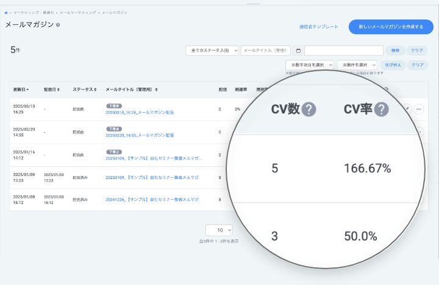
Task: Expand the 順序を選択 dropdown
Action: tap(357, 65)
